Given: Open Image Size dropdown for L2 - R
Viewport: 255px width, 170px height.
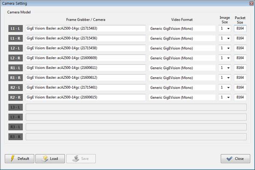Looking at the screenshot, I should point(225,58).
